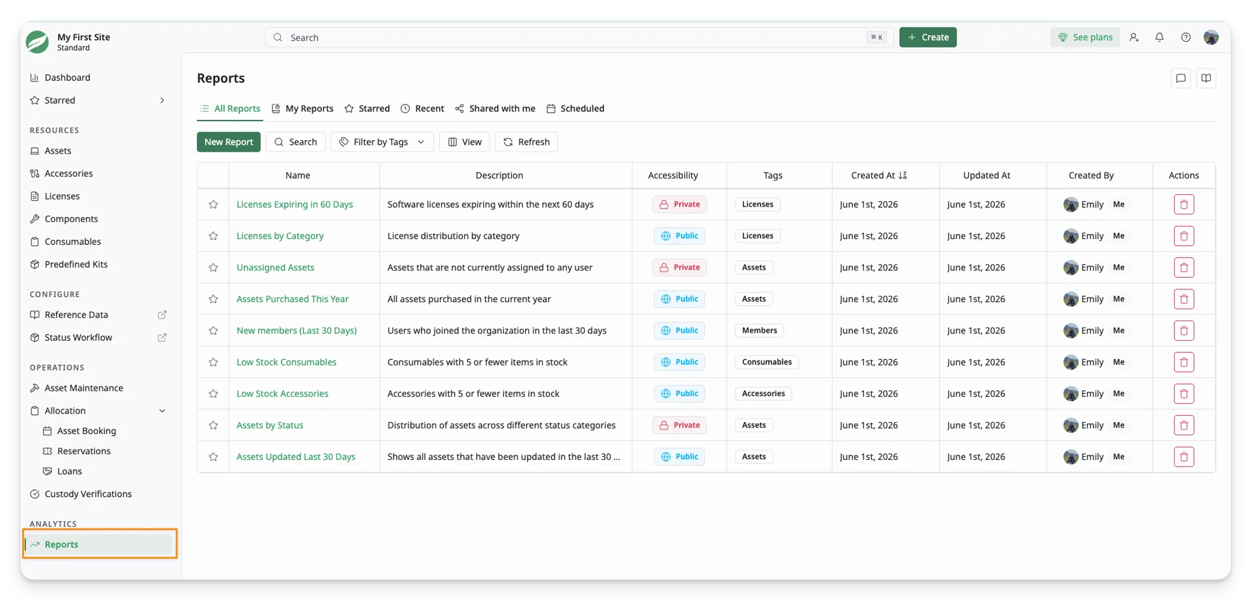Star the Low Stock Accessories report

point(213,393)
